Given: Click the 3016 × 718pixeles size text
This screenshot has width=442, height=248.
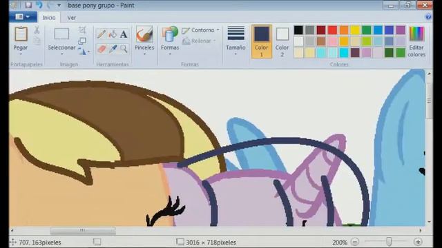Looking at the screenshot, I should 211,242.
